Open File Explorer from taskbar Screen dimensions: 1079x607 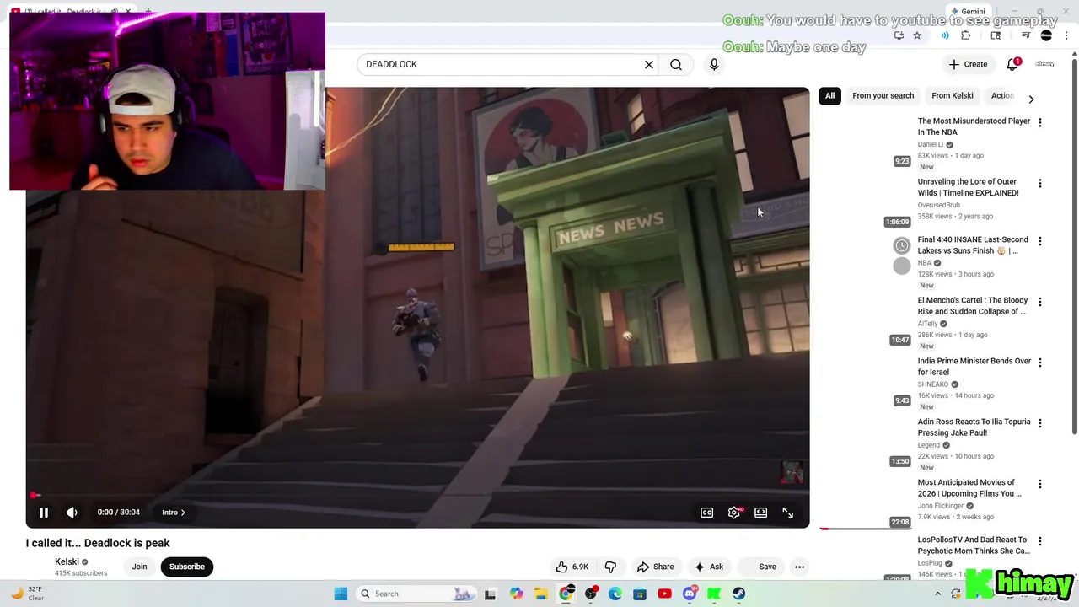tap(540, 594)
